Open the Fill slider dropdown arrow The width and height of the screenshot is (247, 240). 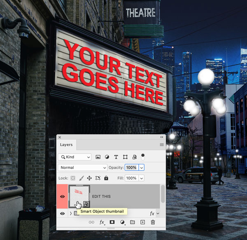[142, 178]
